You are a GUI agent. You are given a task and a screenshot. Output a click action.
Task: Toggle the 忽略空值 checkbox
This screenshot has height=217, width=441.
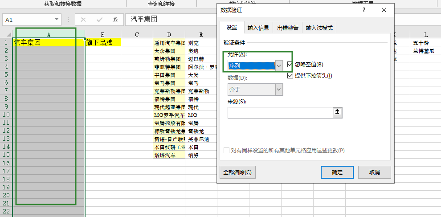(x=290, y=65)
